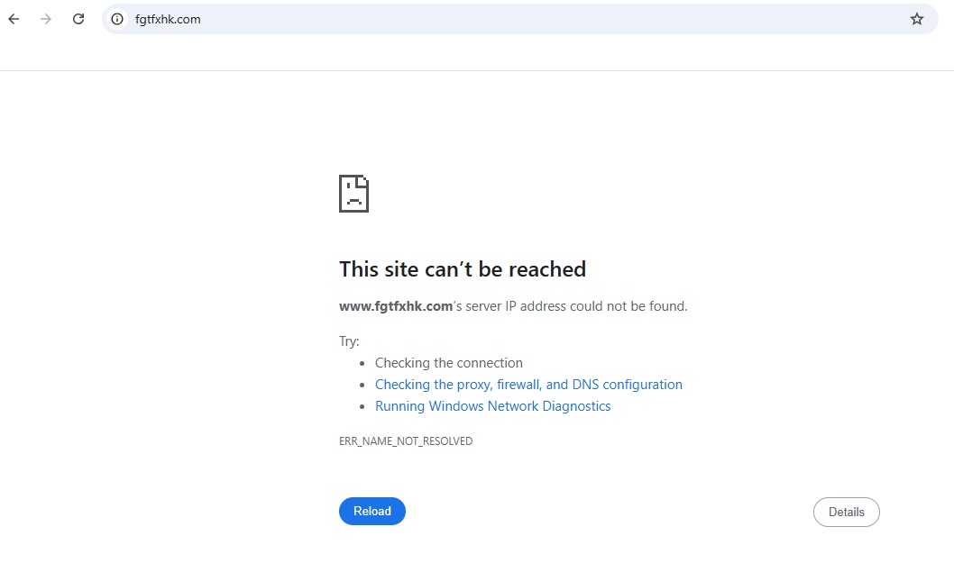The height and width of the screenshot is (563, 954).
Task: Bookmark this page with the star
Action: point(917,19)
